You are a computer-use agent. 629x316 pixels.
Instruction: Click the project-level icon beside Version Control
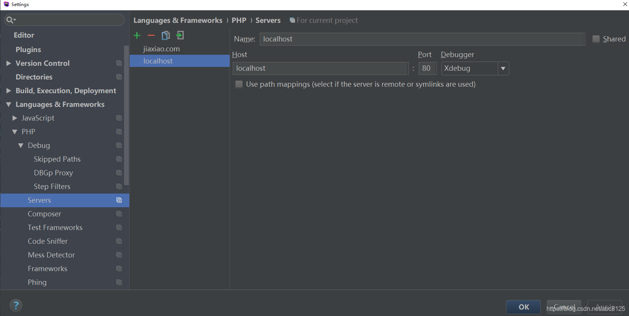click(119, 63)
